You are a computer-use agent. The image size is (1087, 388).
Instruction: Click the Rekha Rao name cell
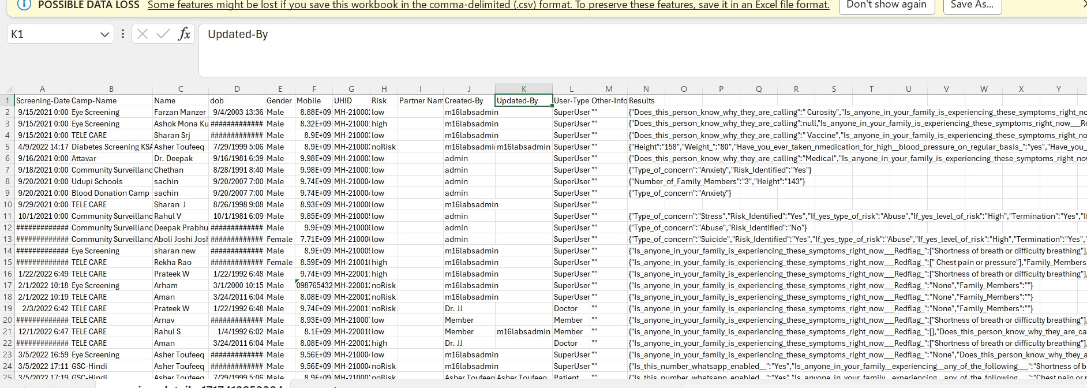pos(180,262)
